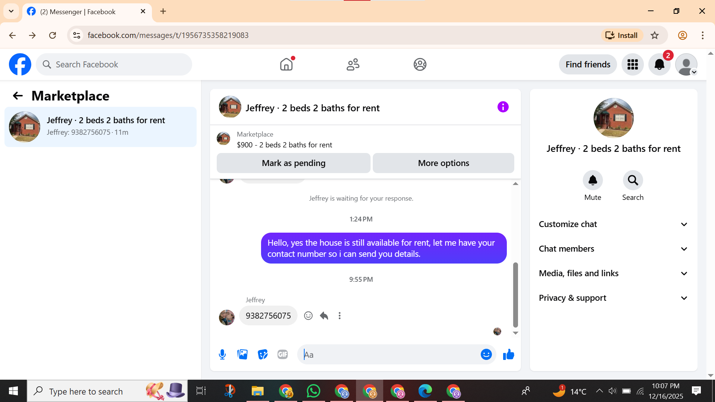Open the Facebook menu grid icon
Viewport: 715px width, 402px height.
(632, 64)
